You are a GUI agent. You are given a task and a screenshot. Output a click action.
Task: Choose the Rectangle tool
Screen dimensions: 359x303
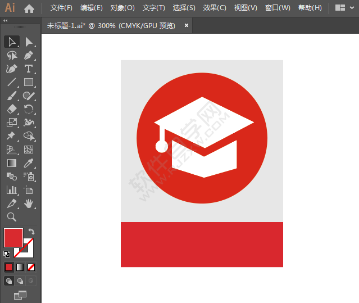[29, 82]
